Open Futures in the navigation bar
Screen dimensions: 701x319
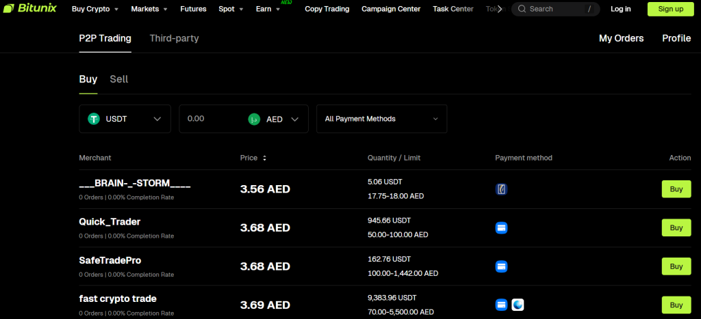(193, 9)
